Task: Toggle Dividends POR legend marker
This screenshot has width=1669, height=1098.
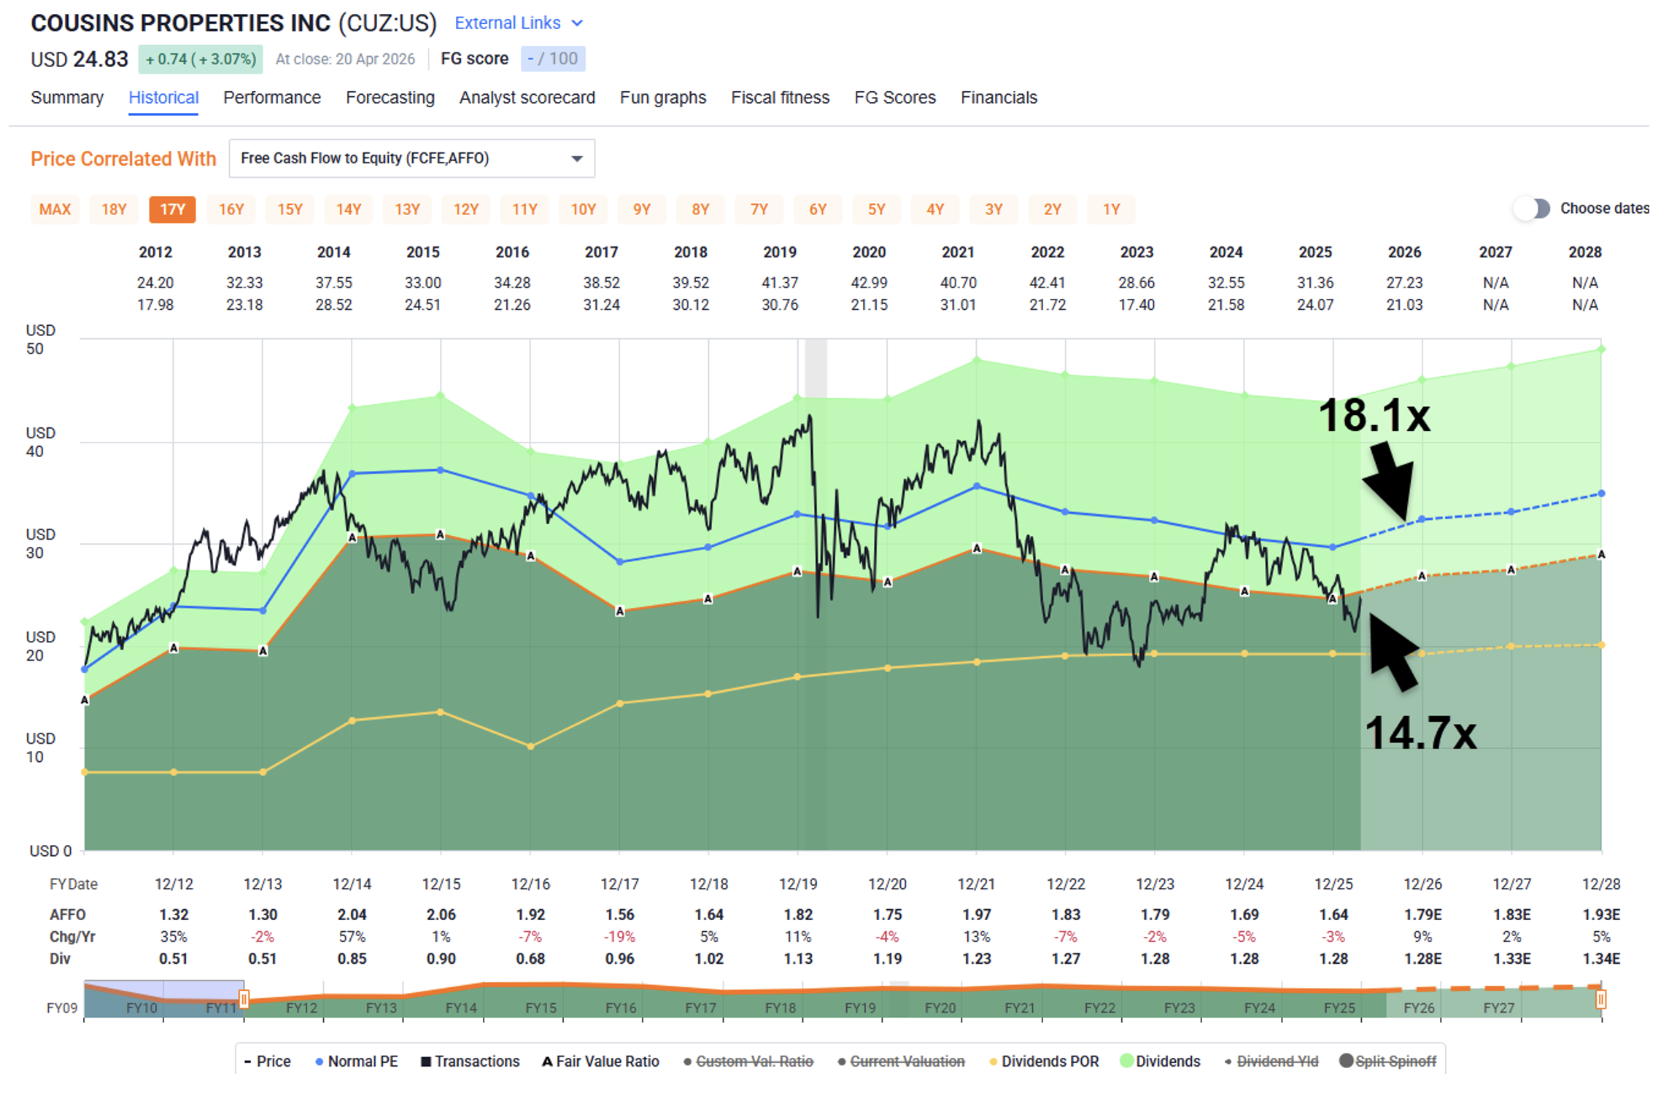Action: 993,1062
